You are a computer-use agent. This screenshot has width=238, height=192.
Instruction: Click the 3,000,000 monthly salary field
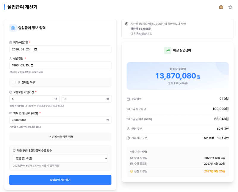point(60,120)
